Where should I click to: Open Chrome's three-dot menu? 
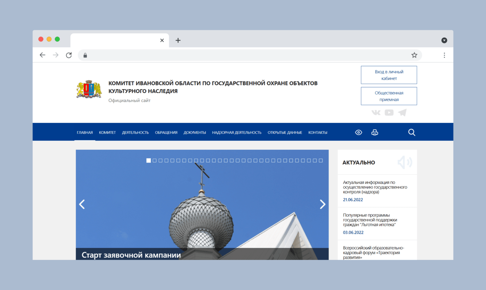tap(444, 55)
